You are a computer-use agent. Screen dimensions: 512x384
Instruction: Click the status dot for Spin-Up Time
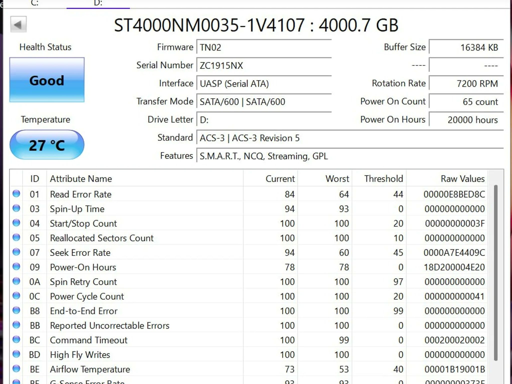(16, 208)
